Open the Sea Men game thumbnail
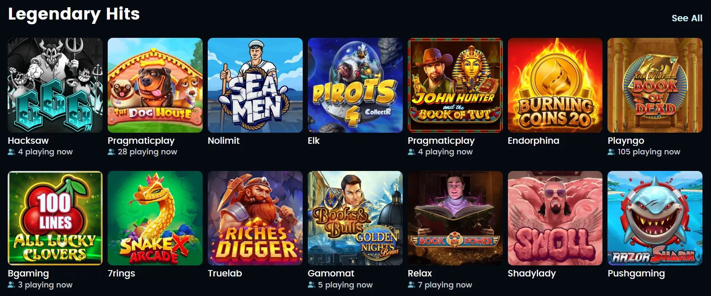This screenshot has height=296, width=711. (255, 85)
